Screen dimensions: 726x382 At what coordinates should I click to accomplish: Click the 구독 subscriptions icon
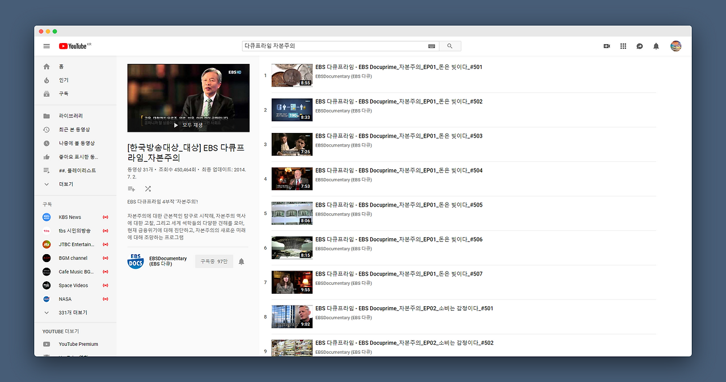tap(47, 93)
